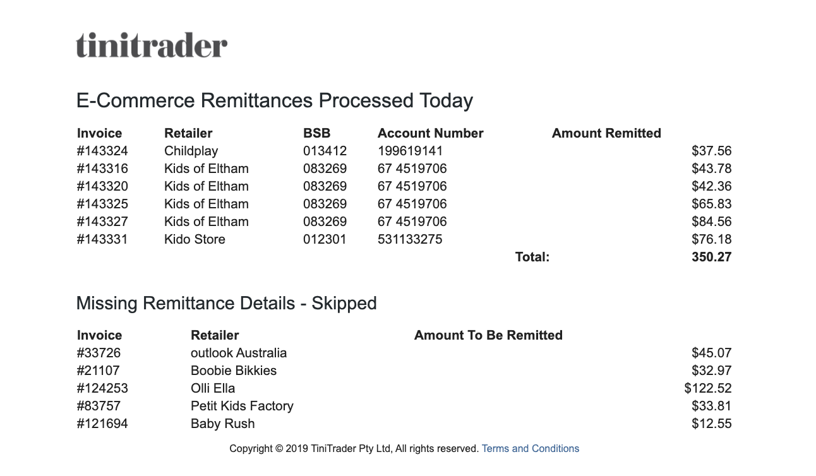Viewport: 816px width, 476px height.
Task: Click the BSB column header
Action: click(x=317, y=133)
